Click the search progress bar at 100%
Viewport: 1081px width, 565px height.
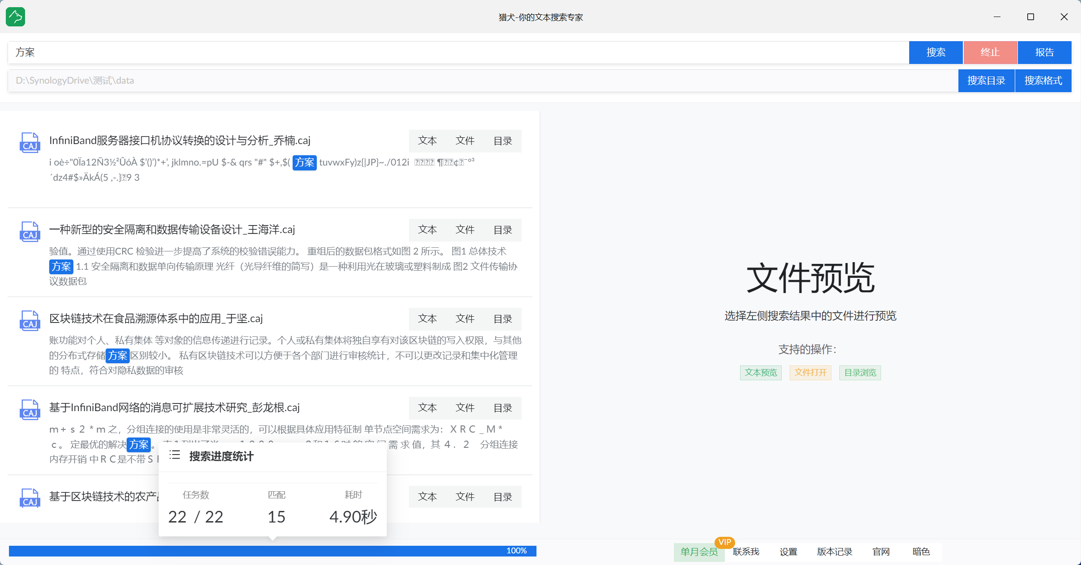pos(272,551)
